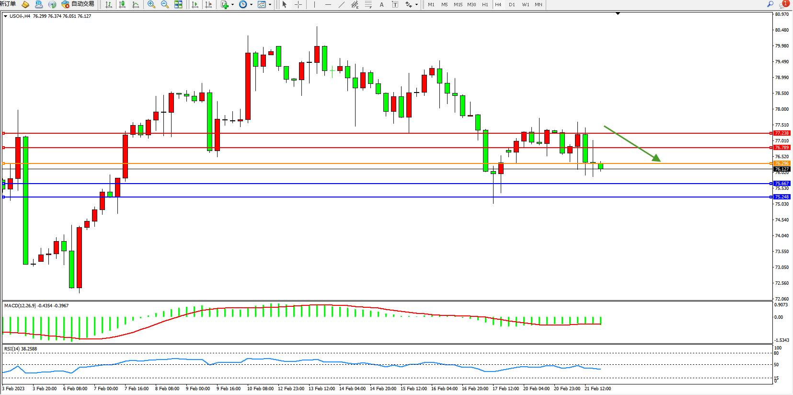Select the horizontal line drawing tool
Viewport: 793px width, 395px height.
[x=328, y=4]
